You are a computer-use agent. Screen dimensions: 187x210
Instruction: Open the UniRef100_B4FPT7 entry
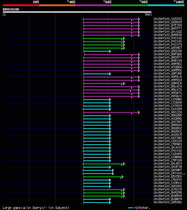point(168,29)
